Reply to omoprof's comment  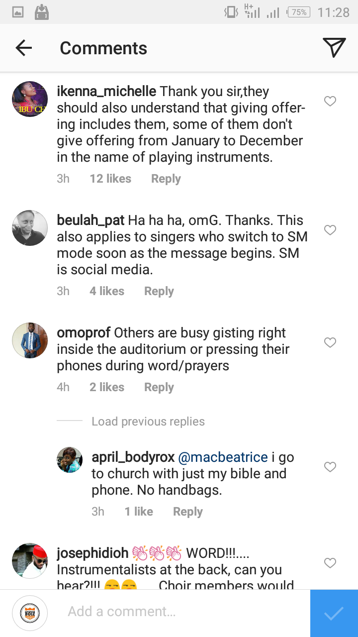click(159, 387)
